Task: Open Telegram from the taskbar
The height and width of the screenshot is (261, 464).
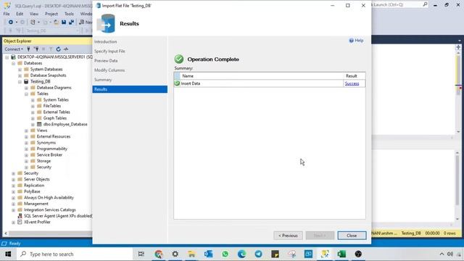Action: pos(258,254)
